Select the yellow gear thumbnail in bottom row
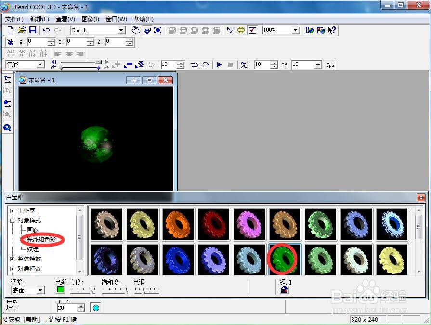The height and width of the screenshot is (325, 431). point(392,260)
